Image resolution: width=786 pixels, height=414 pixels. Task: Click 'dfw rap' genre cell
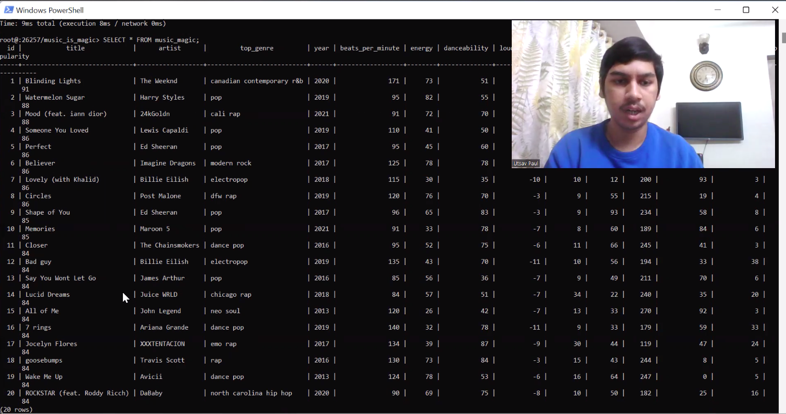pyautogui.click(x=223, y=196)
